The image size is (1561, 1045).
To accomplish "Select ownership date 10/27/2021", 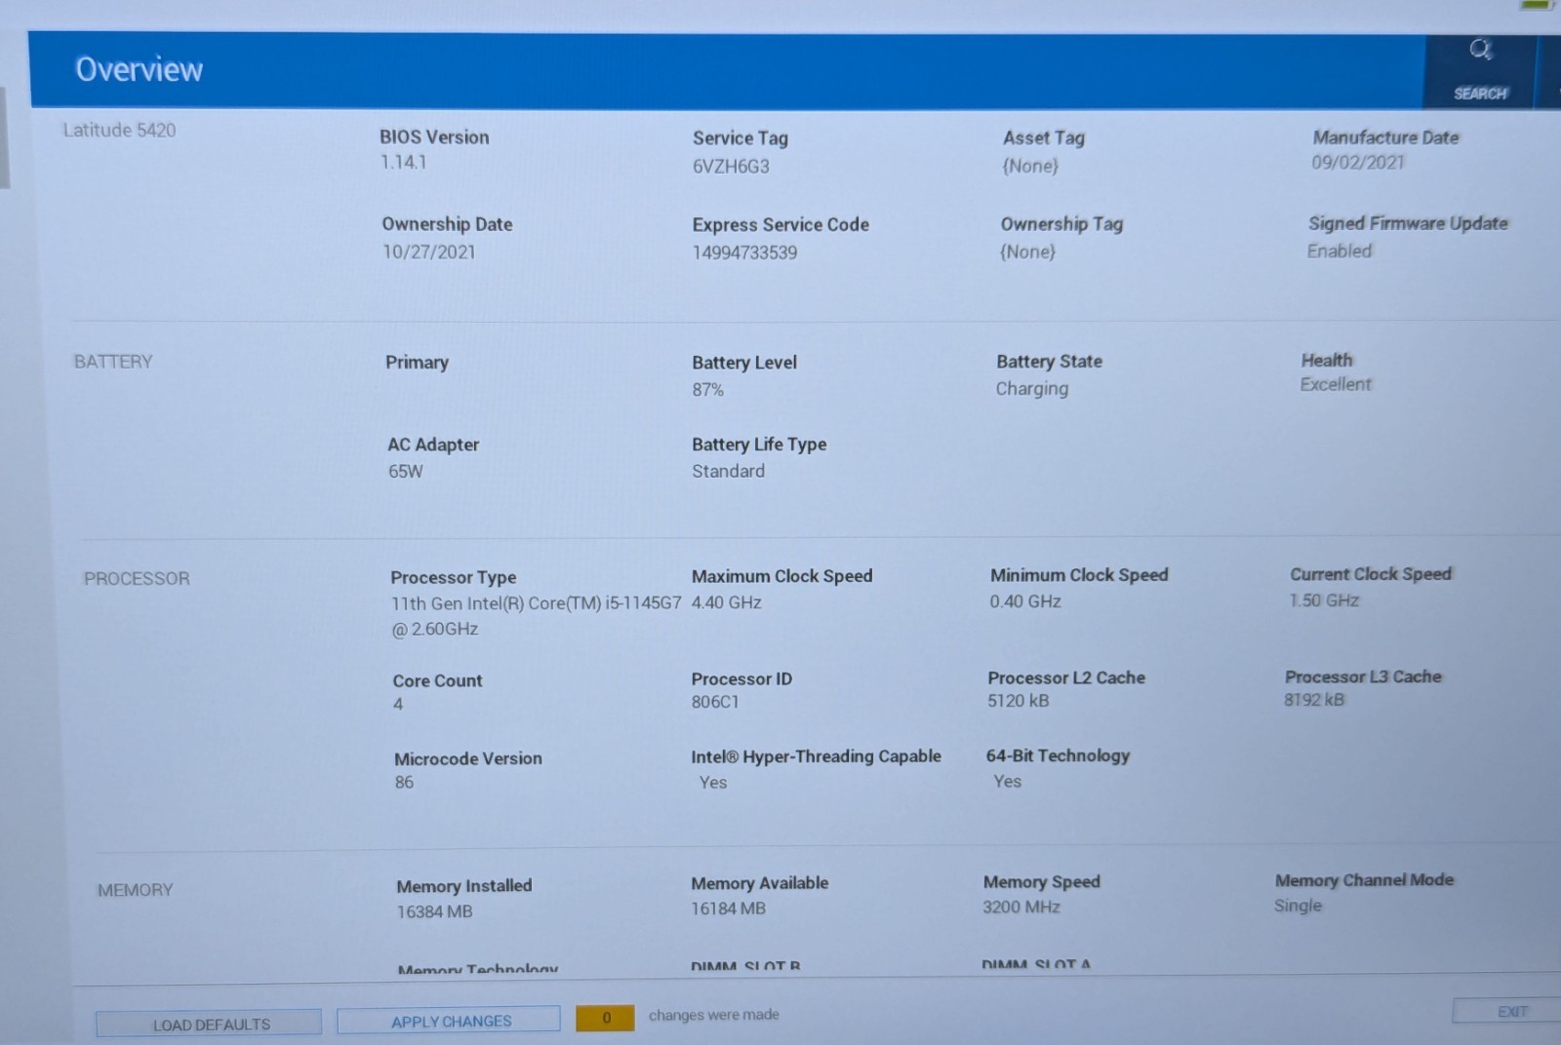I will (428, 252).
